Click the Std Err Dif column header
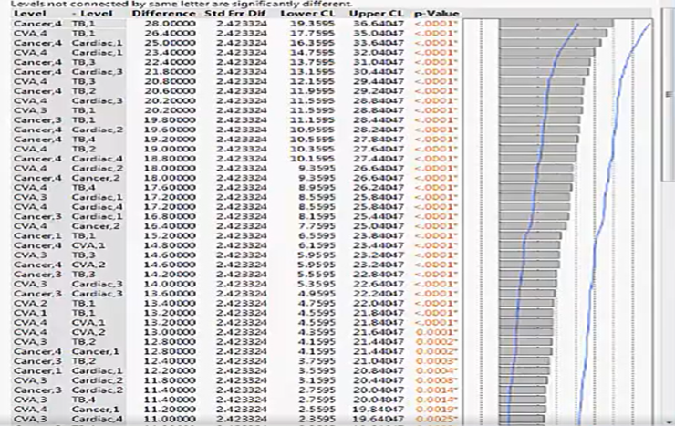This screenshot has width=675, height=426. coord(235,14)
